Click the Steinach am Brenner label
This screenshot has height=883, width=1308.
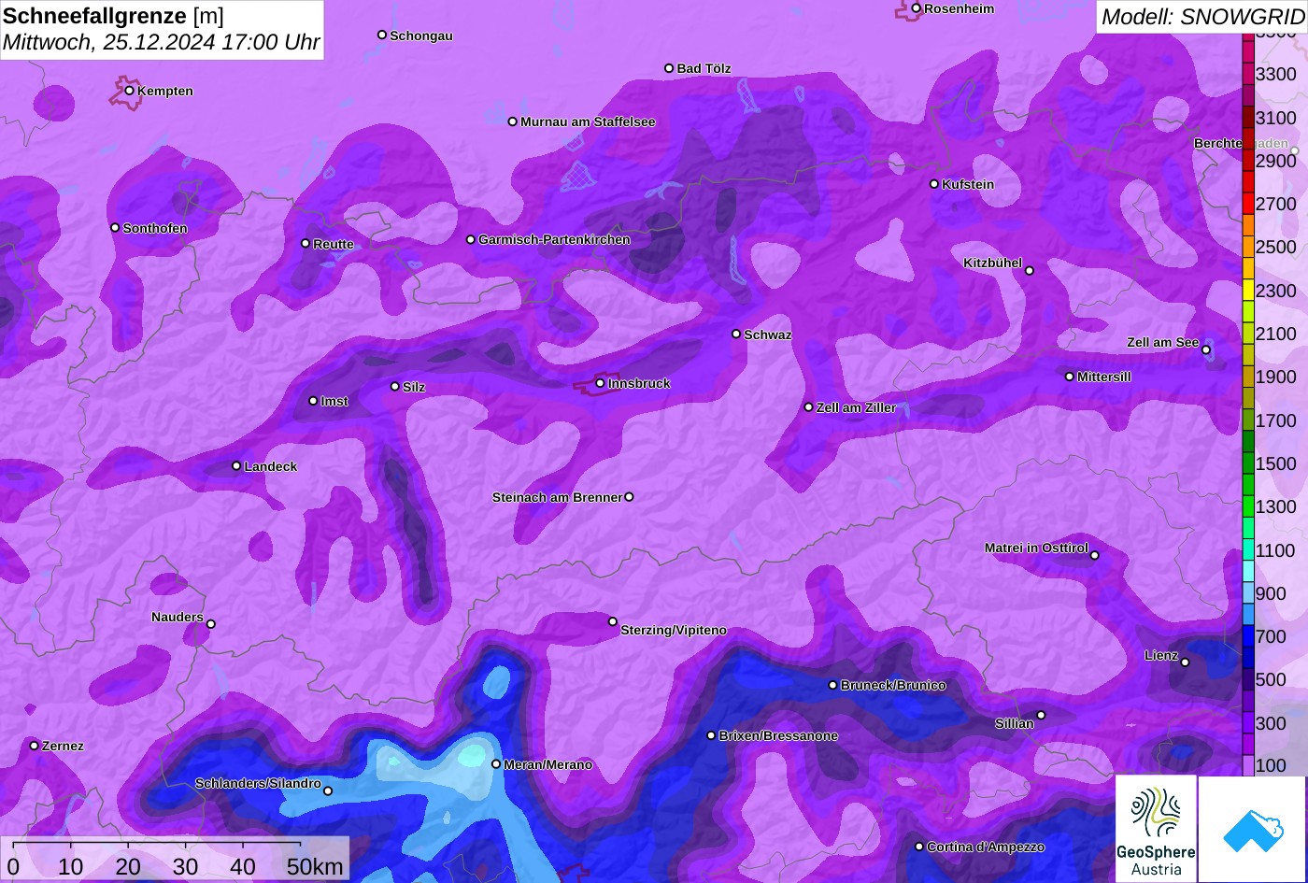tap(557, 498)
